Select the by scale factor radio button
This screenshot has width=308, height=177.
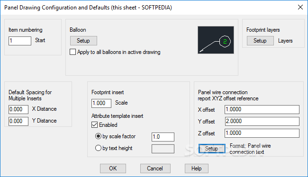98,136
